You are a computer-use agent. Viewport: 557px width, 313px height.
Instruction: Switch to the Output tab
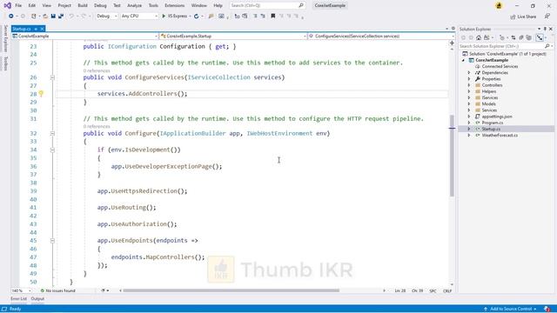(37, 299)
